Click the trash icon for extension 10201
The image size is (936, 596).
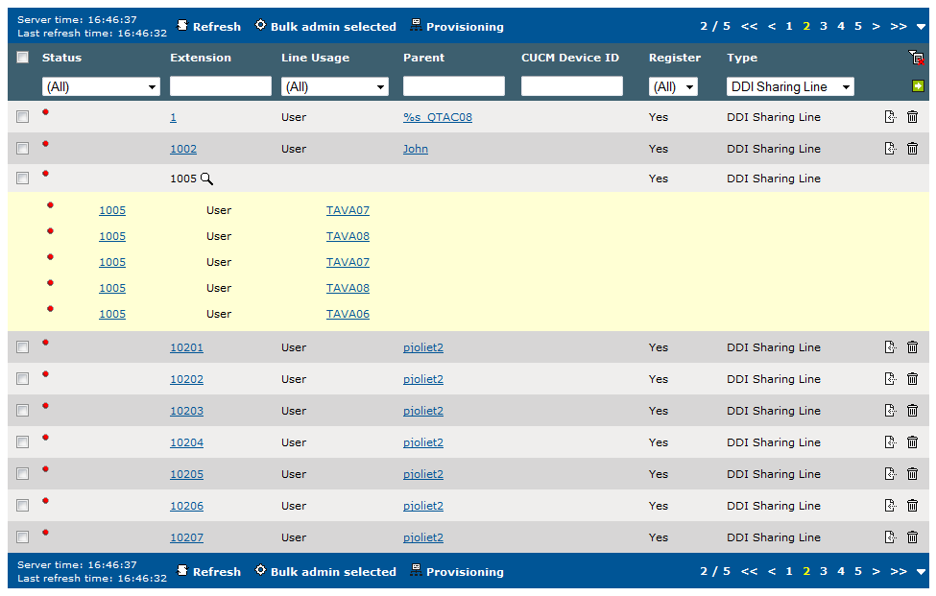click(912, 347)
